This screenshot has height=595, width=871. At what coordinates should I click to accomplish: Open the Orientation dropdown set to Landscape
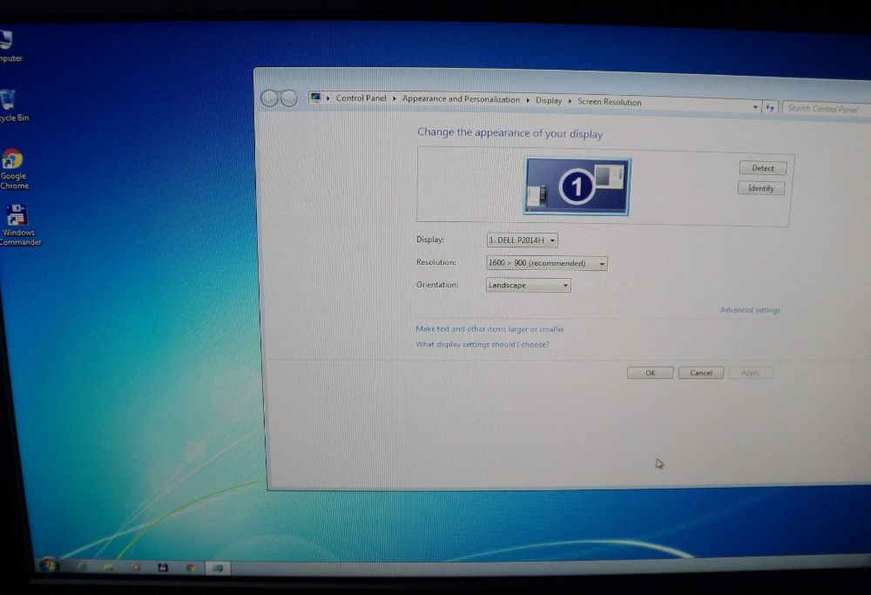click(x=529, y=285)
